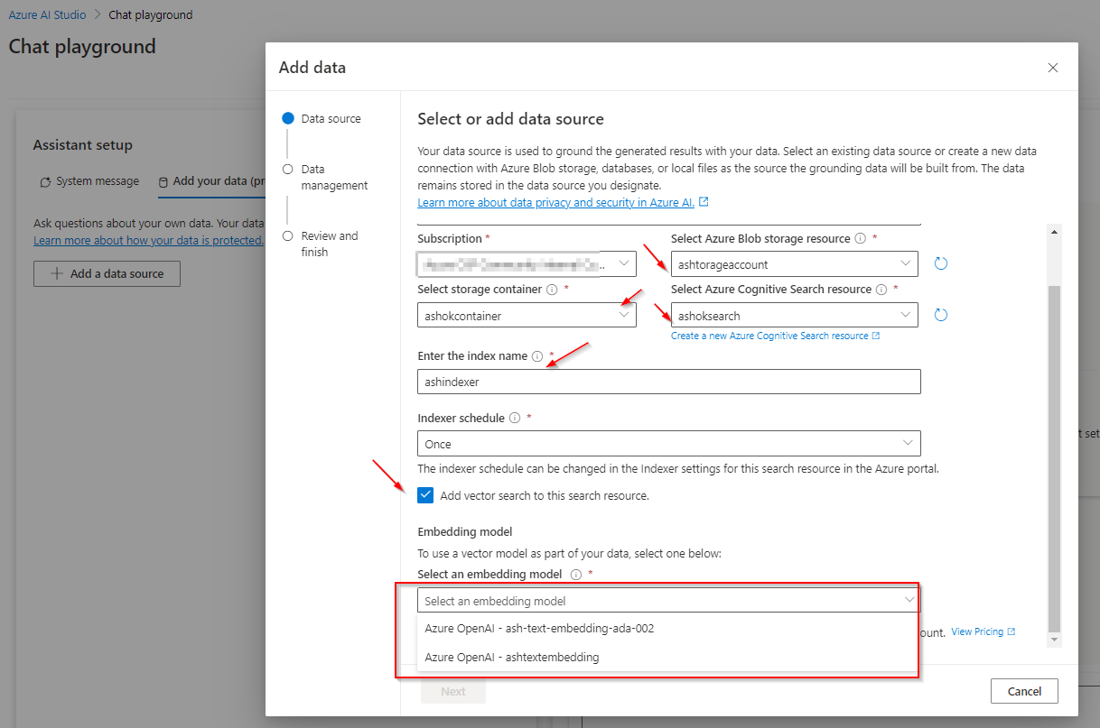
Task: Expand the Subscription dropdown
Action: pyautogui.click(x=623, y=263)
